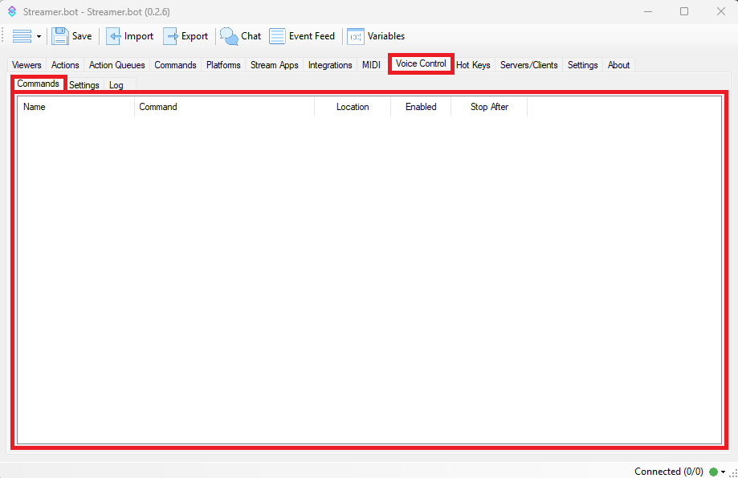Expand the main menu dropdown arrow
Viewport: 738px width, 478px height.
39,37
